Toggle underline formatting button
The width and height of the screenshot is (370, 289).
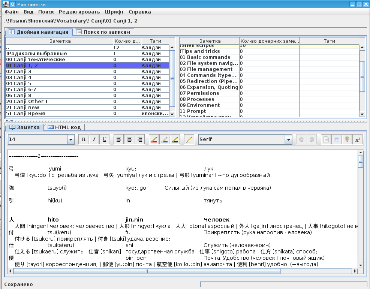pyautogui.click(x=105, y=139)
